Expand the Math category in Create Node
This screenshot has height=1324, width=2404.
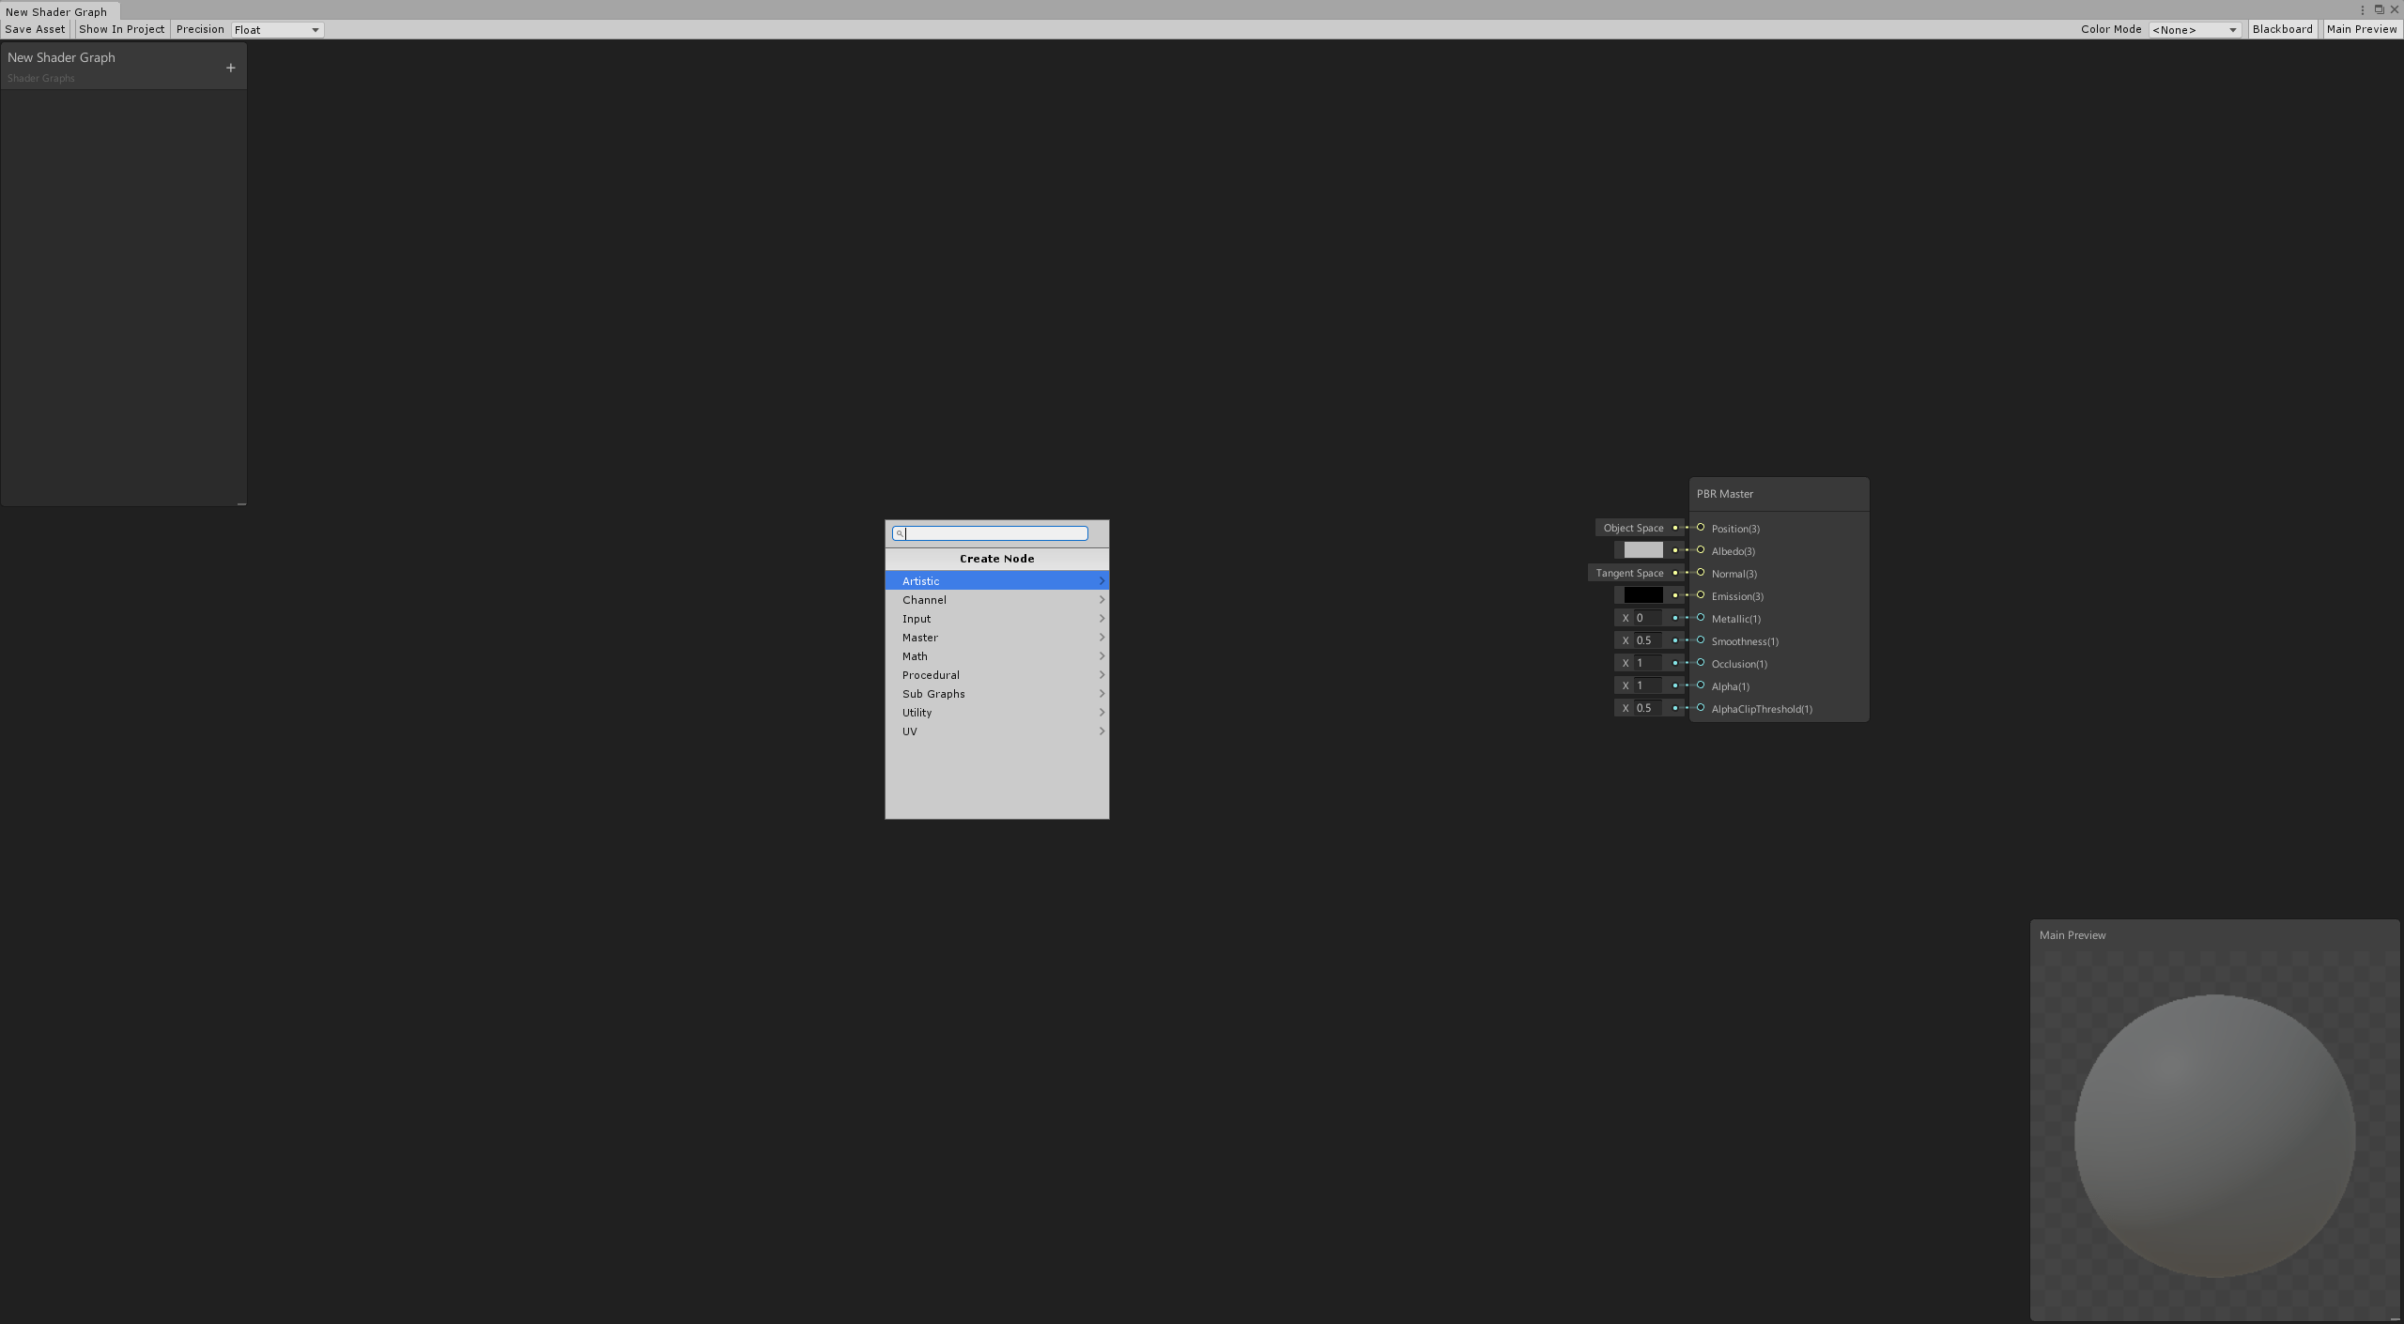point(997,655)
